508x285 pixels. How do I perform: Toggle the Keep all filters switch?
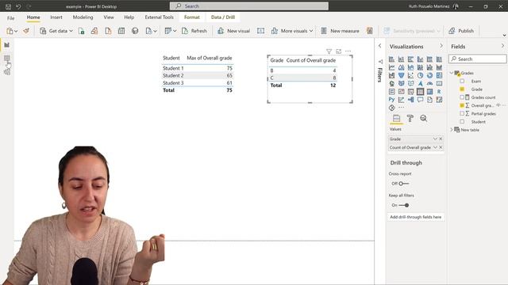click(x=404, y=205)
